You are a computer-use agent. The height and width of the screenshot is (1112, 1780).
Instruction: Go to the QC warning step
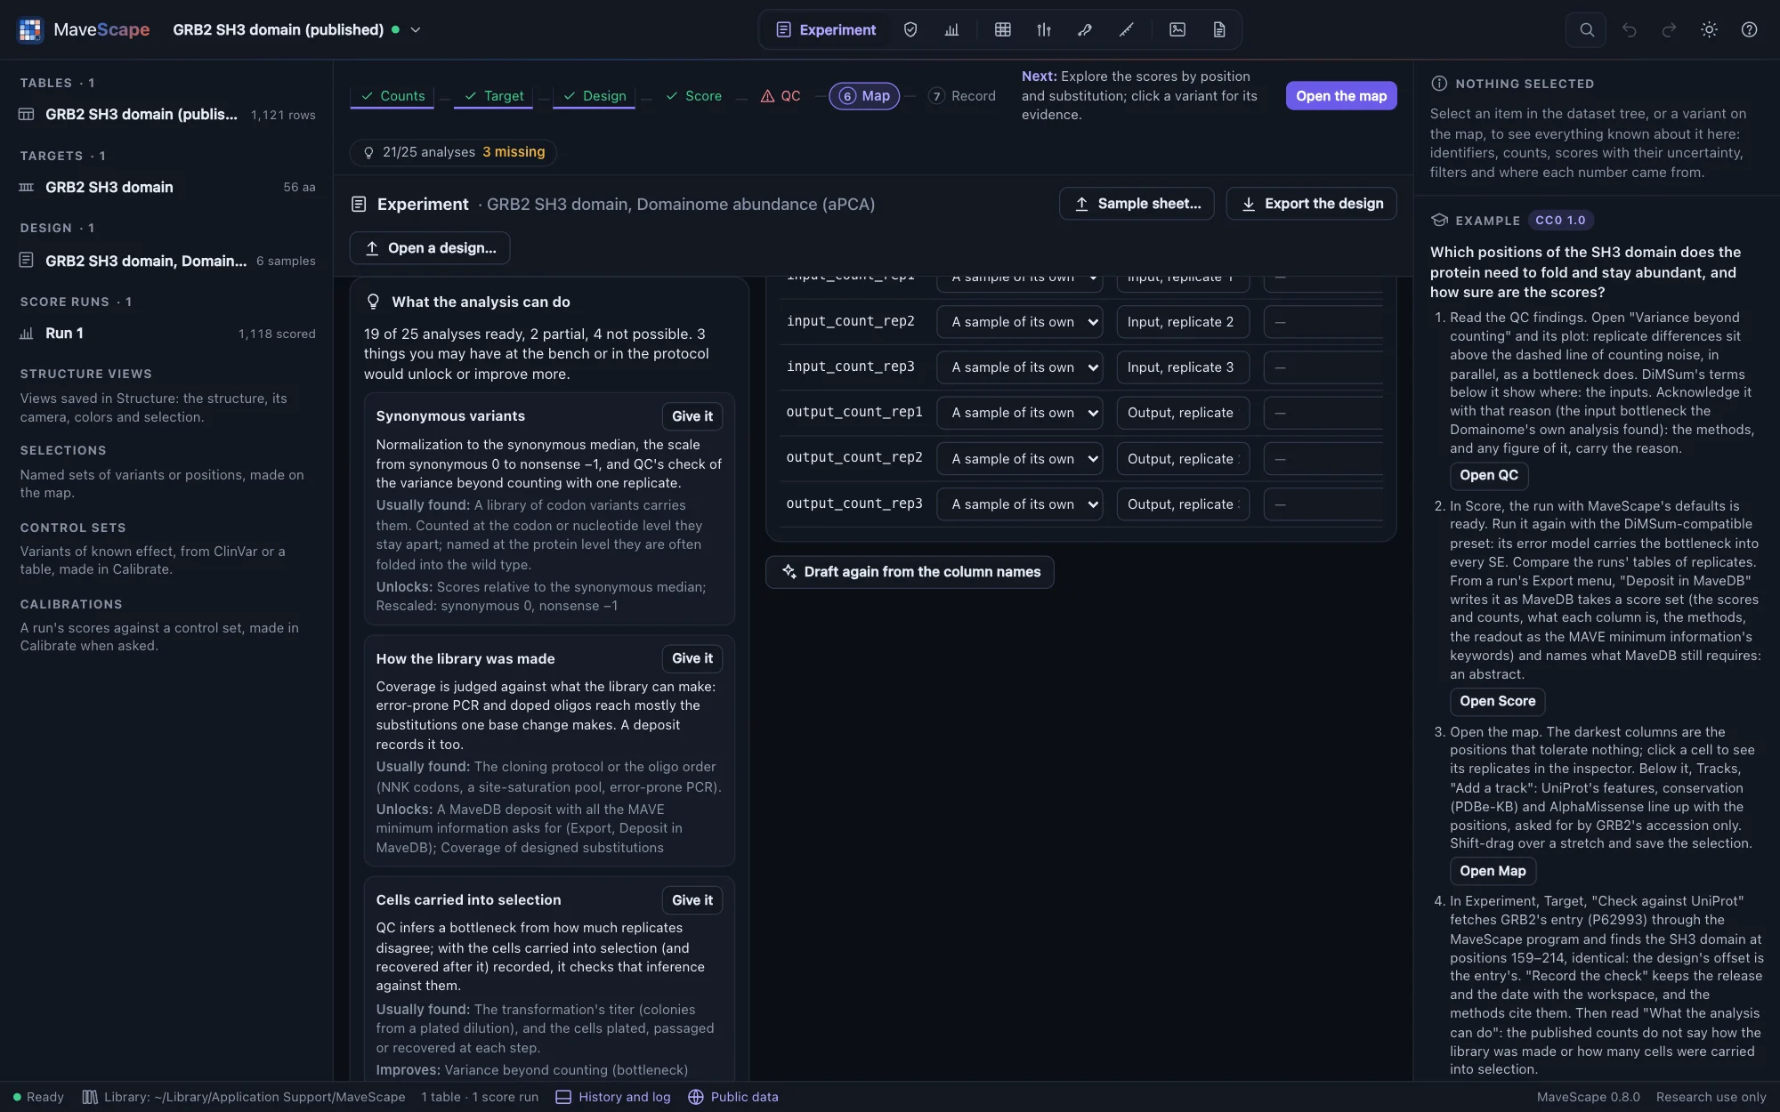[x=781, y=96]
